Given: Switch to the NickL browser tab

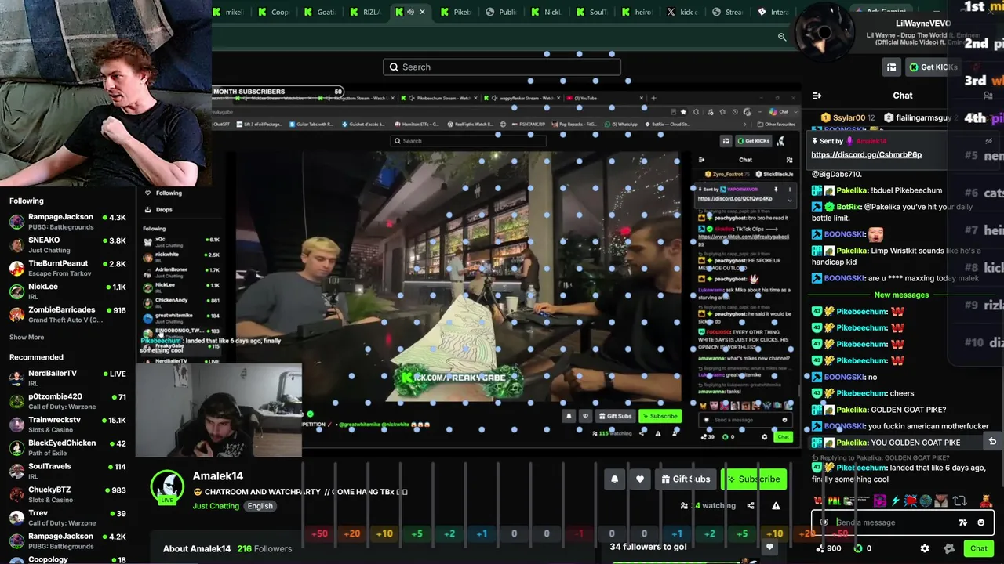Looking at the screenshot, I should point(545,12).
